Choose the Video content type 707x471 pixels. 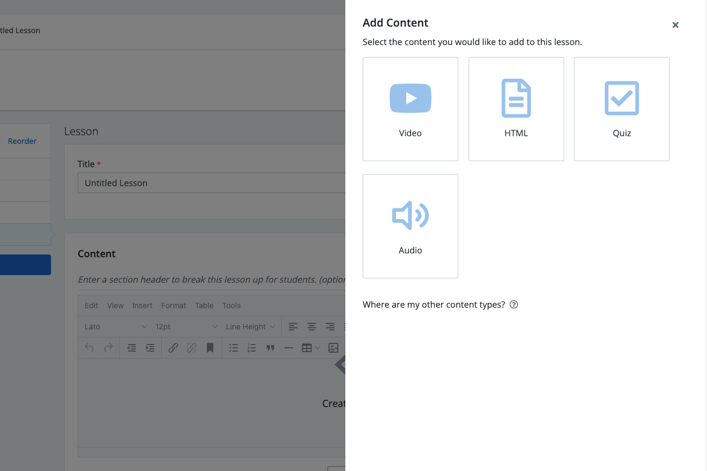click(410, 109)
